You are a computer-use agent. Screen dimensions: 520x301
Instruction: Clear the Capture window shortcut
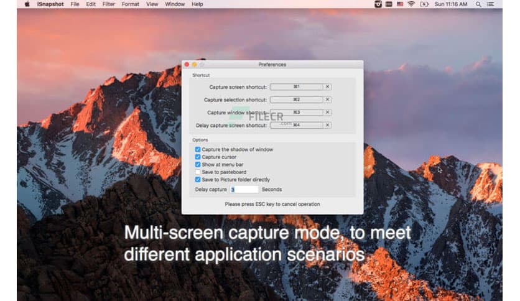(x=327, y=113)
